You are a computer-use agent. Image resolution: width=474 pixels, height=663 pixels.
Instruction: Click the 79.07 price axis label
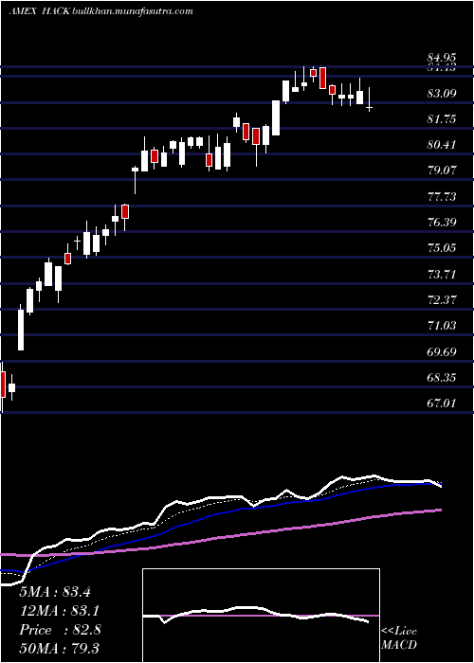pyautogui.click(x=442, y=170)
